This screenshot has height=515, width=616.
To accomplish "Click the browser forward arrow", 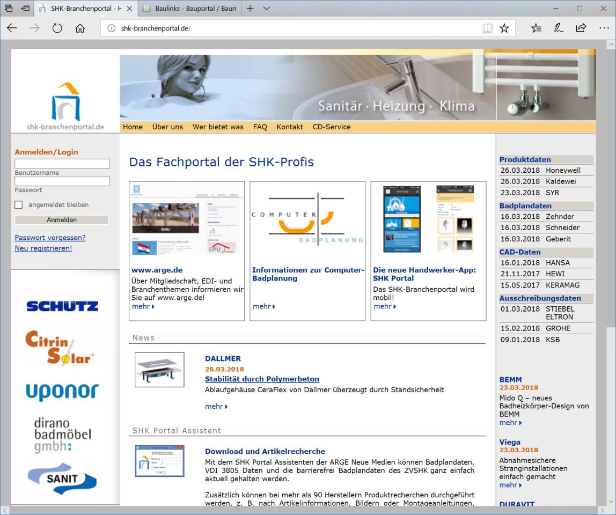I will [x=34, y=28].
